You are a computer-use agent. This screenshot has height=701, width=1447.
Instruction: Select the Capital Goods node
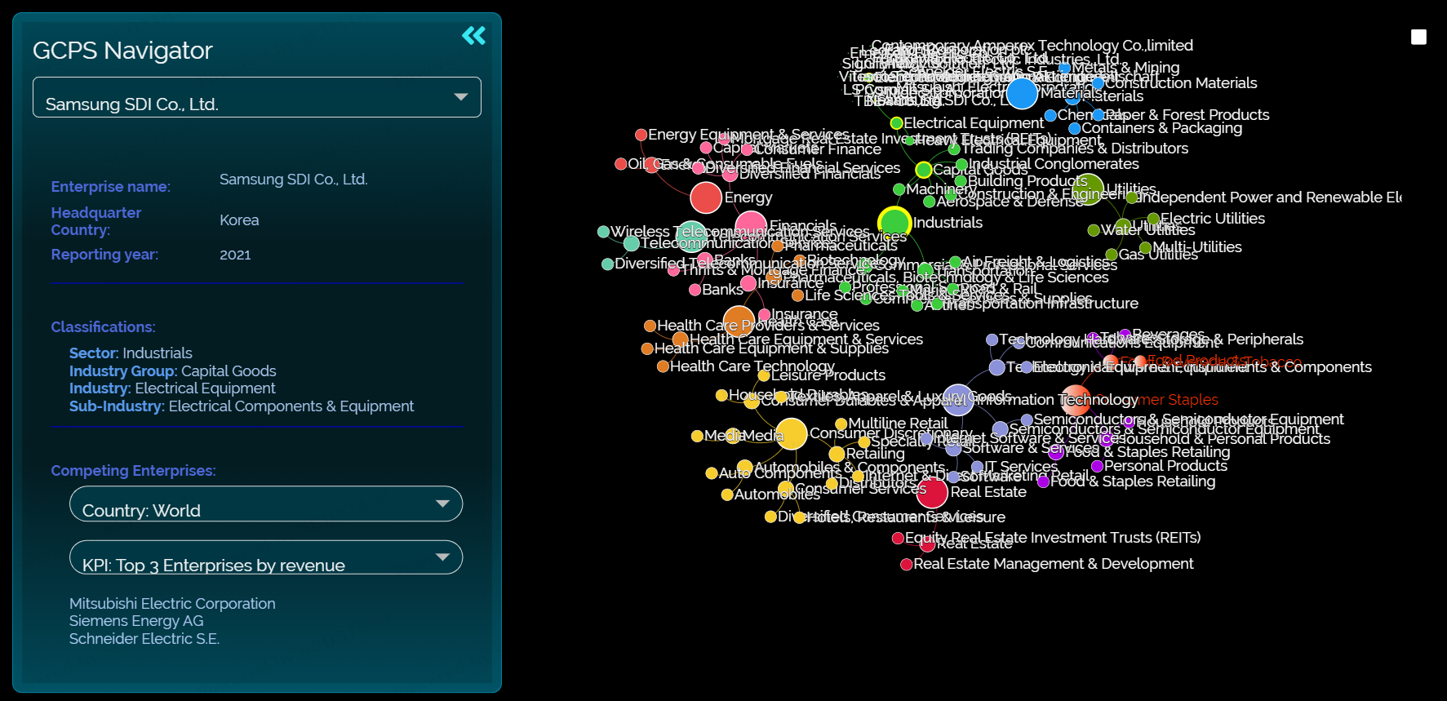click(923, 170)
